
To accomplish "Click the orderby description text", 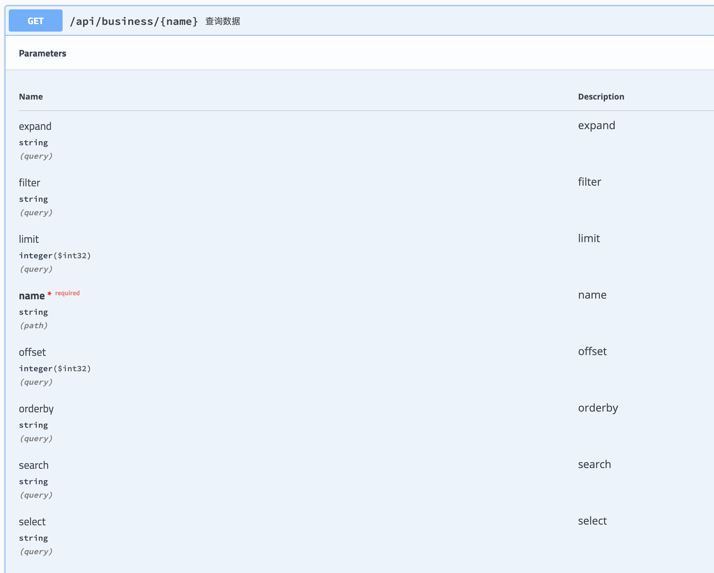I will (598, 408).
